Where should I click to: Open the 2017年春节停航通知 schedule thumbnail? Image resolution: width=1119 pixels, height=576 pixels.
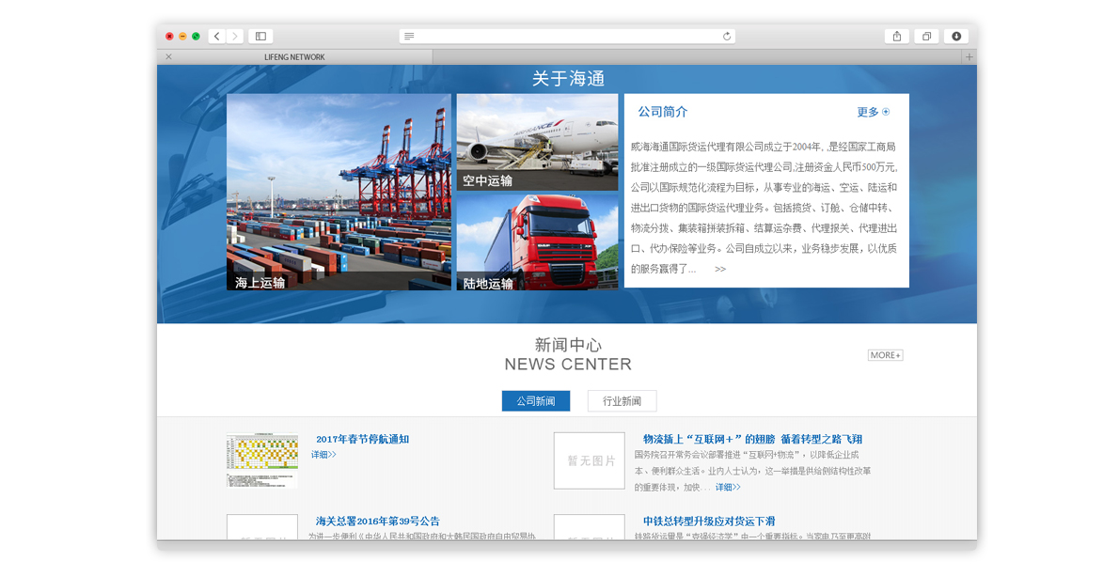(262, 460)
